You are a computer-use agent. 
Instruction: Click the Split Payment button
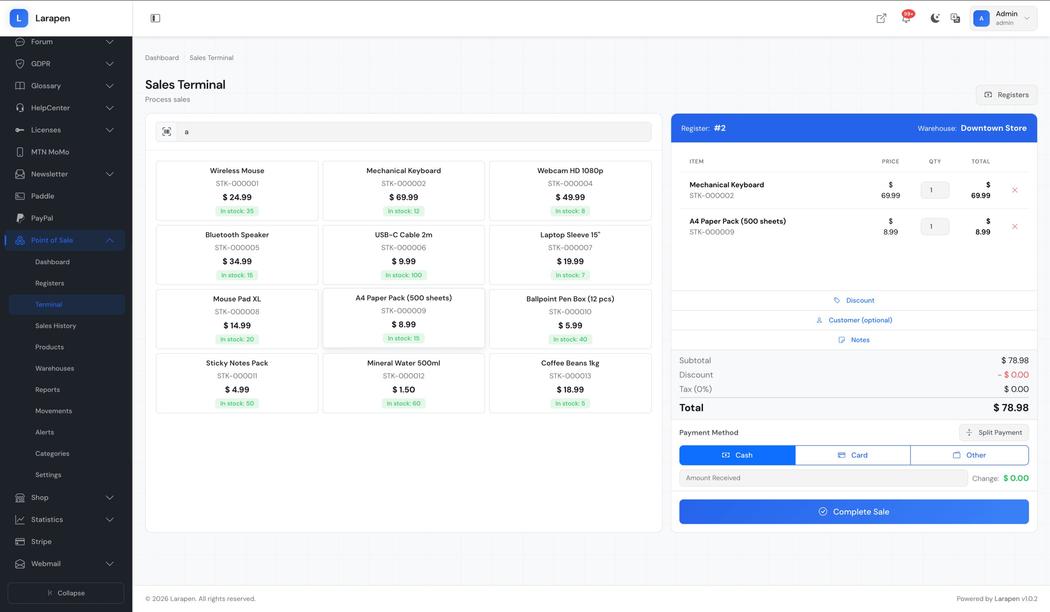tap(993, 432)
